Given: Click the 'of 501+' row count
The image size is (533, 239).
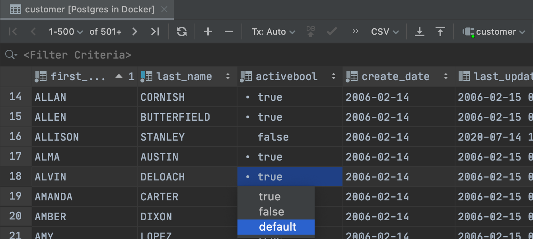Looking at the screenshot, I should click(x=105, y=32).
